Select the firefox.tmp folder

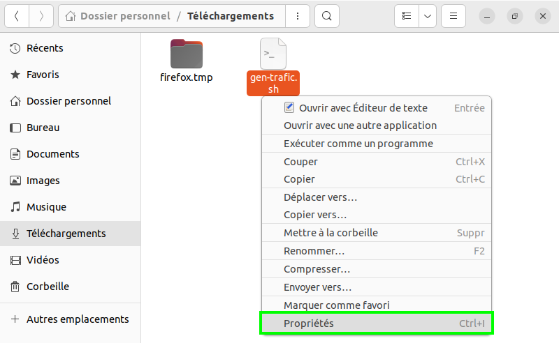[x=186, y=61]
